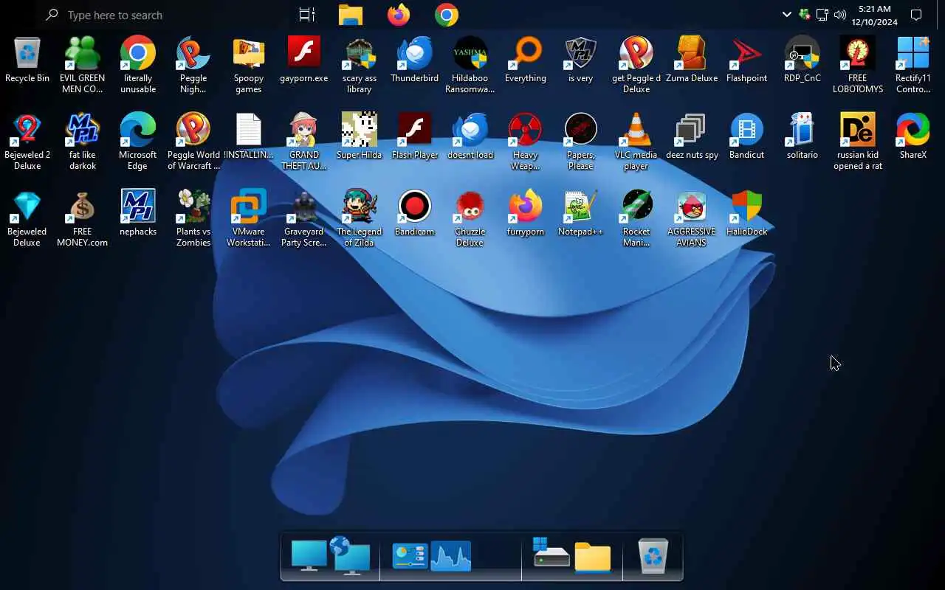Image resolution: width=945 pixels, height=590 pixels.
Task: Open the Network globe icon in the dock
Action: click(x=350, y=557)
